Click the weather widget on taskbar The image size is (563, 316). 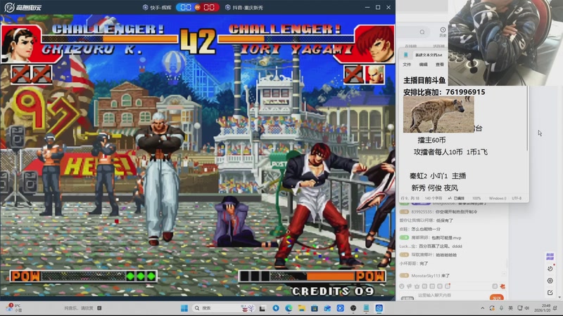click(x=13, y=308)
